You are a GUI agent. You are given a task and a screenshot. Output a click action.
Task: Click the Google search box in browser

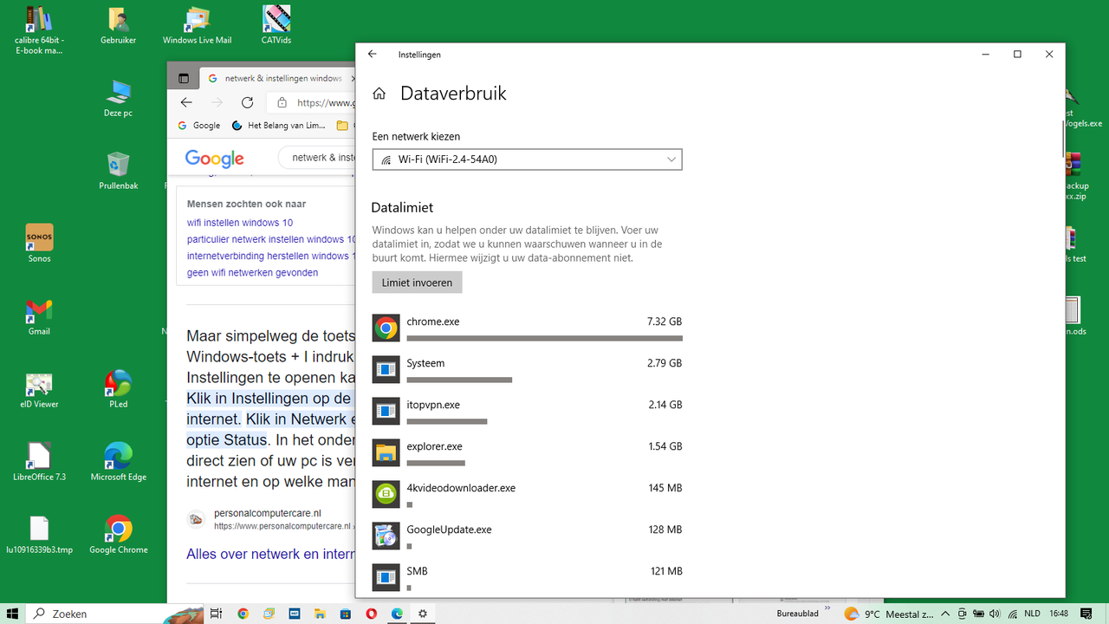pyautogui.click(x=317, y=158)
